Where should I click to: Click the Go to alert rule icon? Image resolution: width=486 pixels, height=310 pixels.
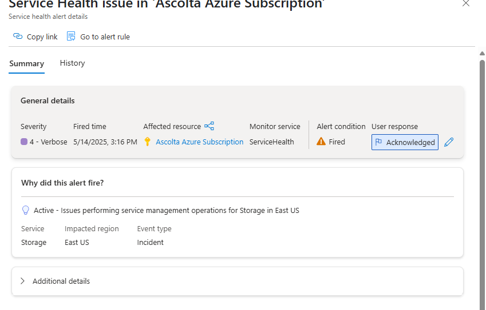point(71,36)
